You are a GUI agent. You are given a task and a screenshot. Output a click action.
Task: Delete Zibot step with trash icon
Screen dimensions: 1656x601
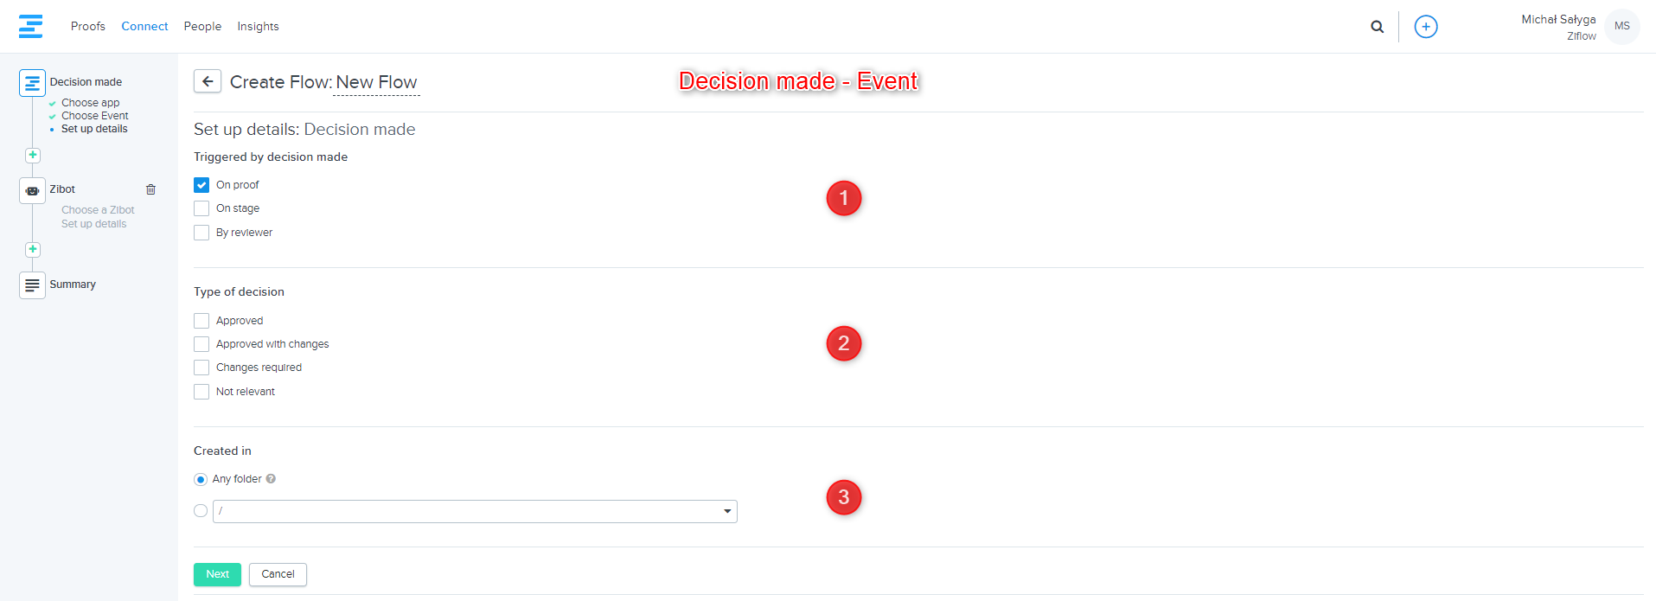tap(150, 189)
